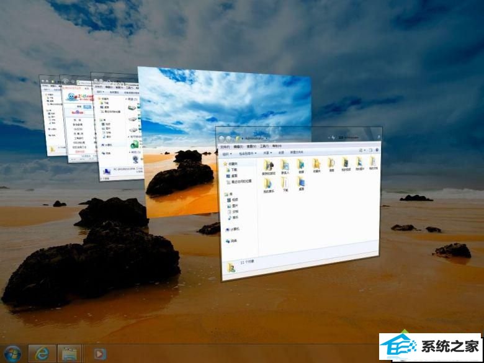The image size is (484, 363).
Task: Open the 查看(V) menu in front window
Action: [251, 146]
